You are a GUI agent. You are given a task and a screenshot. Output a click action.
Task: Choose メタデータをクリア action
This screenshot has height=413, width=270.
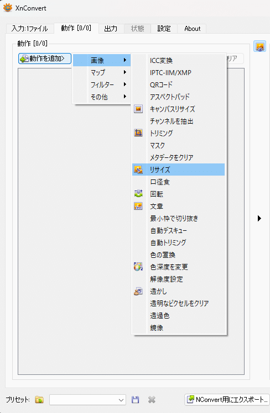[x=178, y=157]
